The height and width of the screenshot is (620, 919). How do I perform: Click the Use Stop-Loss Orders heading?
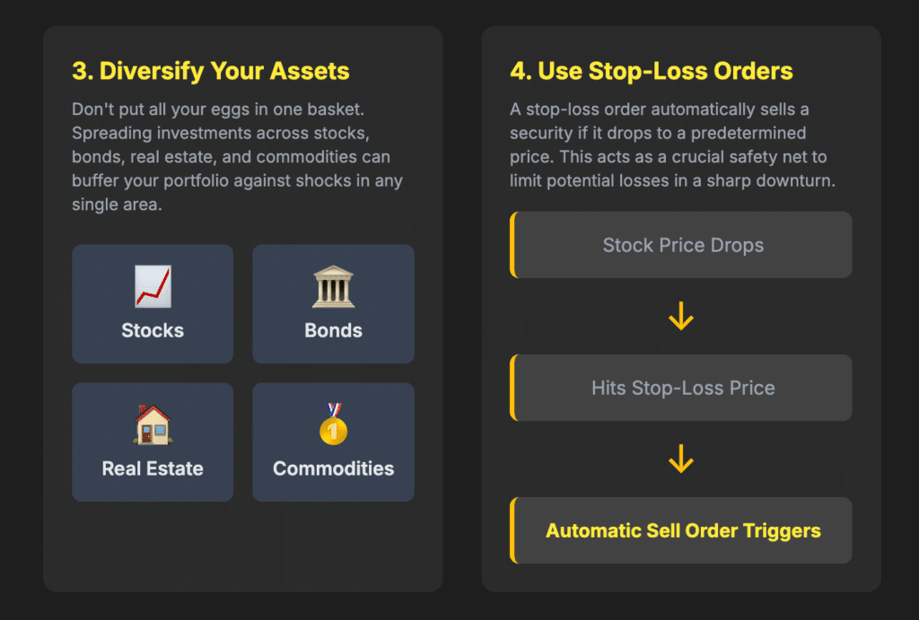[x=652, y=71]
